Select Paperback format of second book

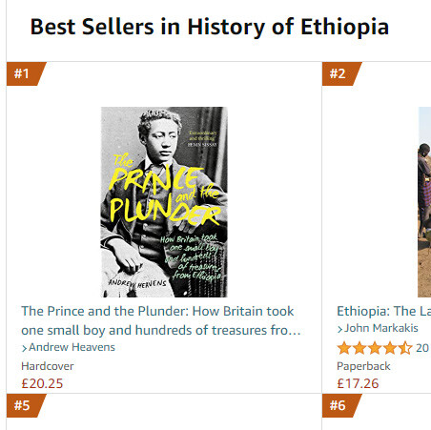click(x=363, y=366)
